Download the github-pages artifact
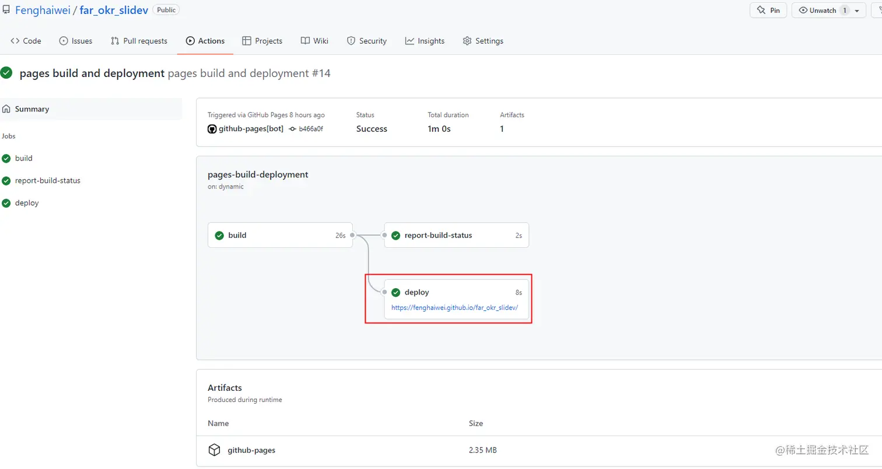The width and height of the screenshot is (882, 469). point(251,450)
